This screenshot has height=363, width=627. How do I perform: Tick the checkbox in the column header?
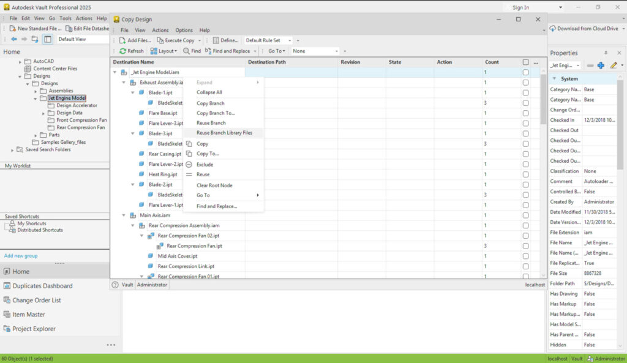point(525,62)
